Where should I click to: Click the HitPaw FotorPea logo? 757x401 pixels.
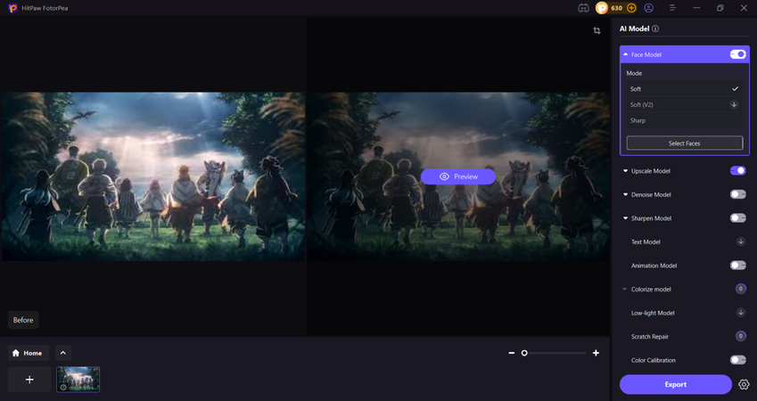click(13, 8)
